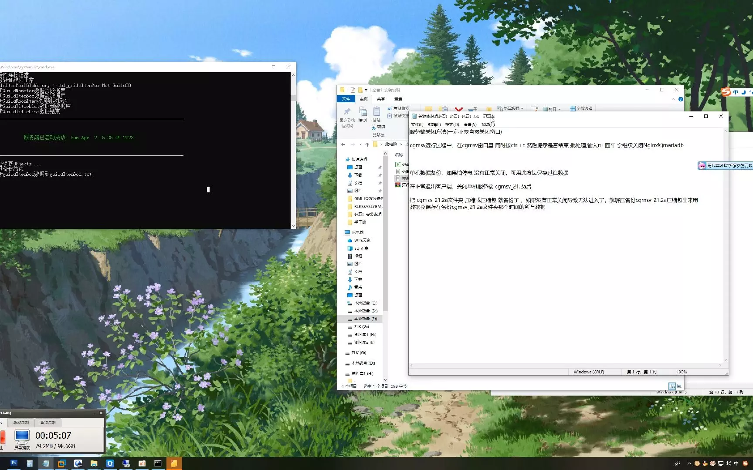
Task: Click the red Delete X ribbon icon
Action: point(458,109)
